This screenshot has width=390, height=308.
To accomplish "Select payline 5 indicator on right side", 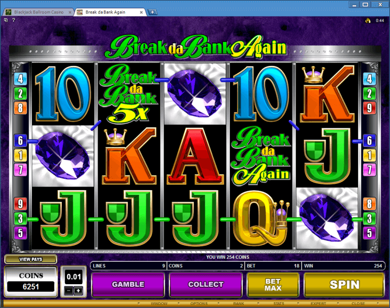I will [x=369, y=233].
